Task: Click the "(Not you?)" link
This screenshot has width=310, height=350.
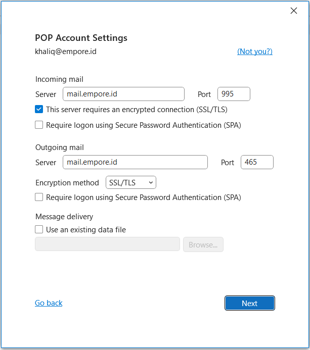Action: point(255,52)
